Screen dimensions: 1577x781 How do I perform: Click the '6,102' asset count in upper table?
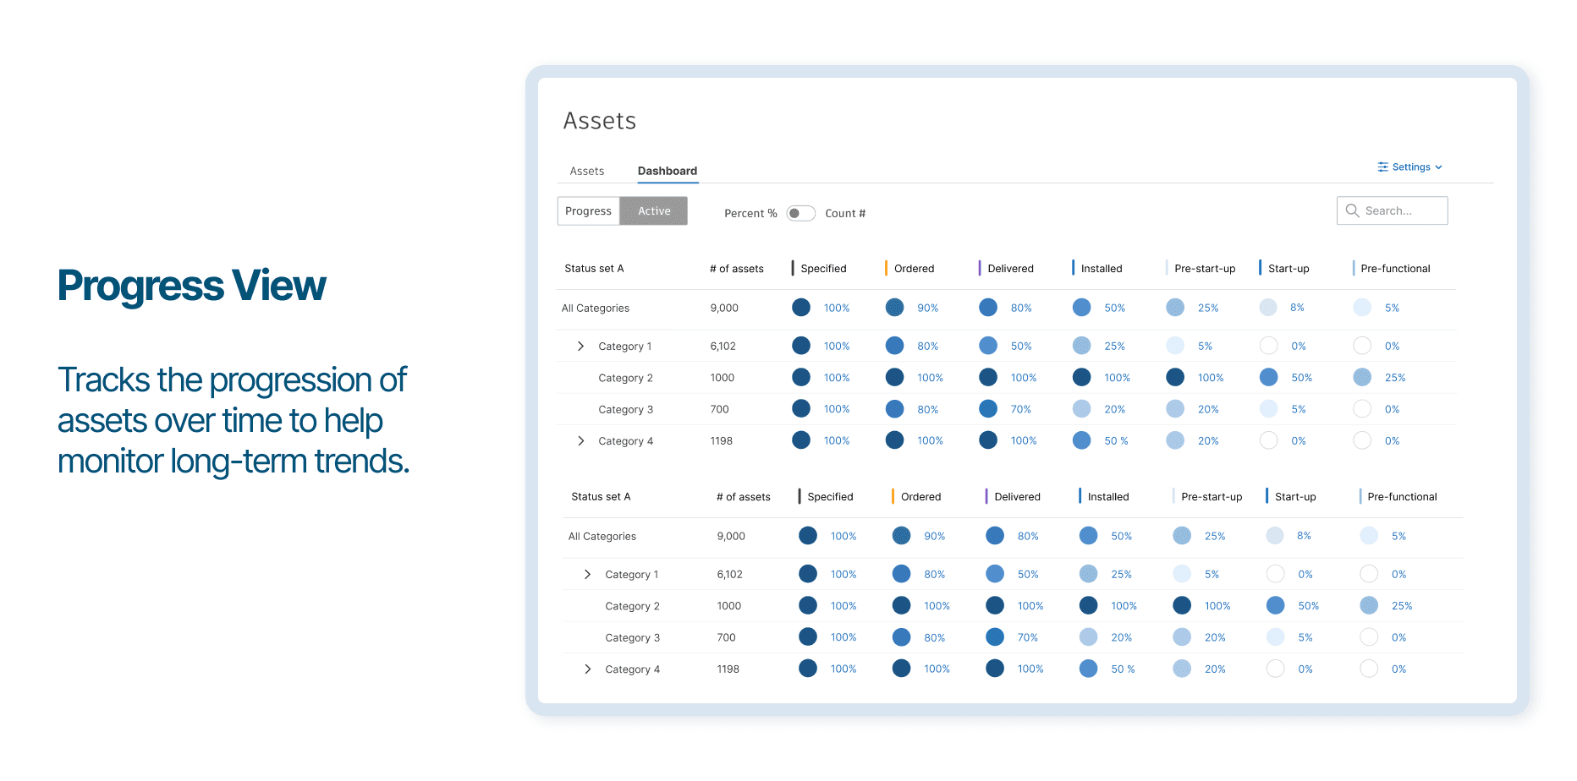(x=723, y=347)
